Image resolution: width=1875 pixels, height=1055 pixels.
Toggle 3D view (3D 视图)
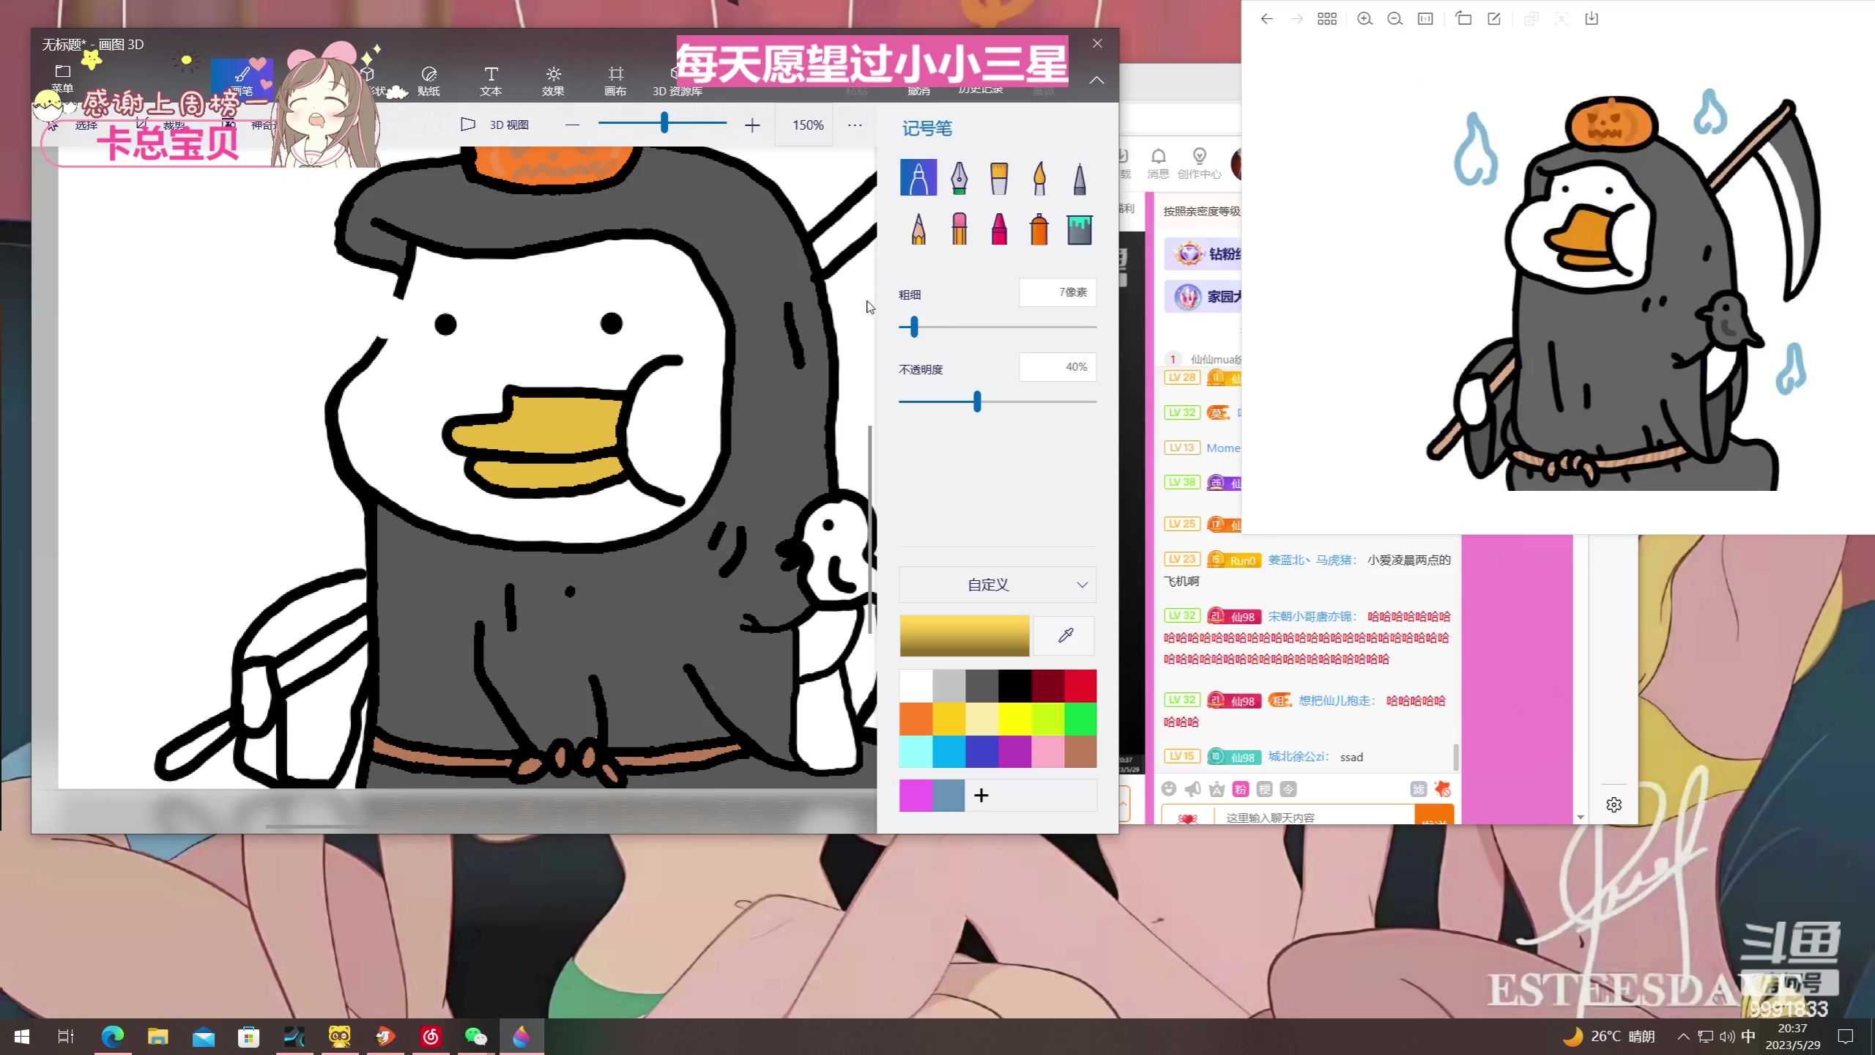coord(494,125)
